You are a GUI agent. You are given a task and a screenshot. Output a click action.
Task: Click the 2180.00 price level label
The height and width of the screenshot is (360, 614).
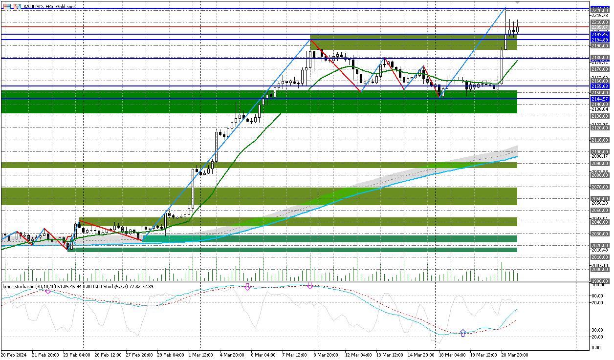click(599, 58)
